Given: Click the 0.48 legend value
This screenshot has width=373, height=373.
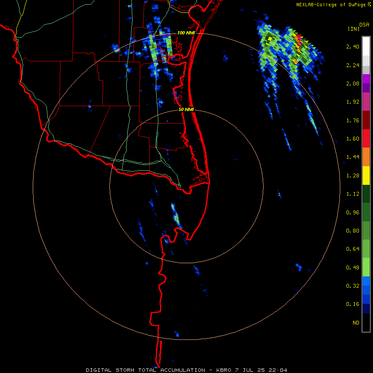Looking at the screenshot, I should [353, 268].
